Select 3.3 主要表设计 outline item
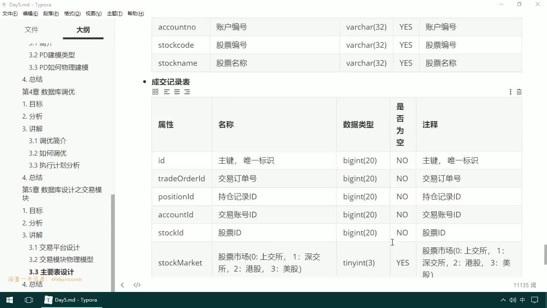Viewport: 547px width, 308px height. (51, 272)
